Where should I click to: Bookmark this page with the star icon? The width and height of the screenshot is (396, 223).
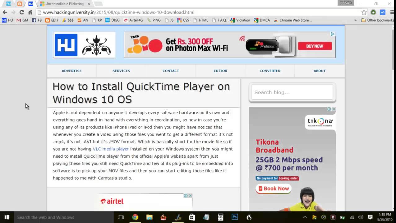tap(364, 12)
